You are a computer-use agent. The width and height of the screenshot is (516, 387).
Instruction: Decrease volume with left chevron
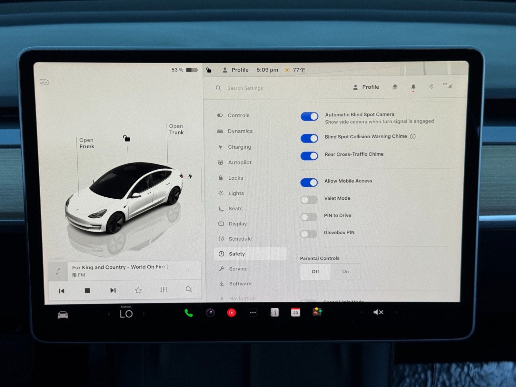tap(362, 312)
